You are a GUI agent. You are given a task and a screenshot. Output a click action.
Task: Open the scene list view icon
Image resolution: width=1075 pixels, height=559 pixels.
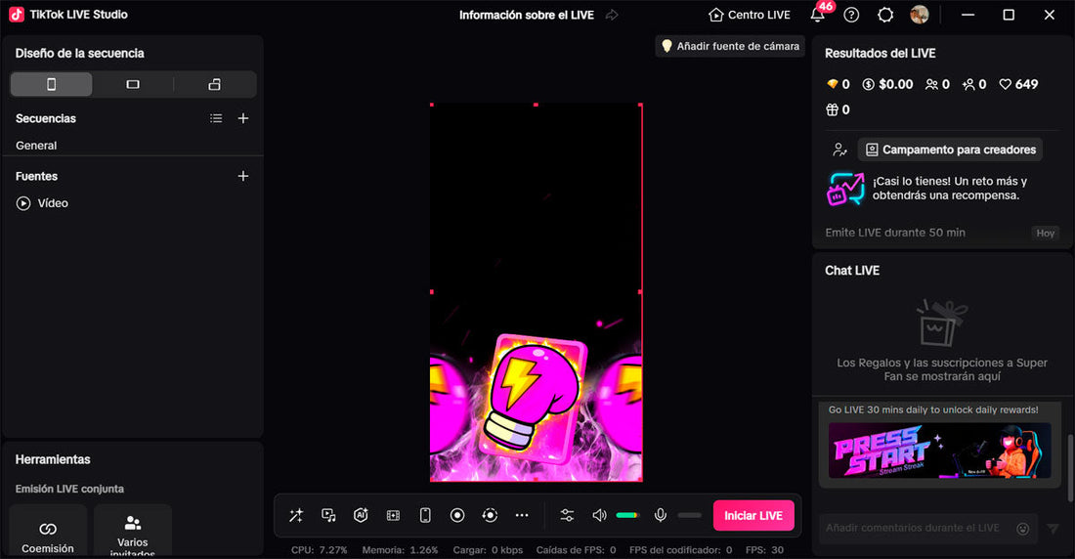[216, 118]
